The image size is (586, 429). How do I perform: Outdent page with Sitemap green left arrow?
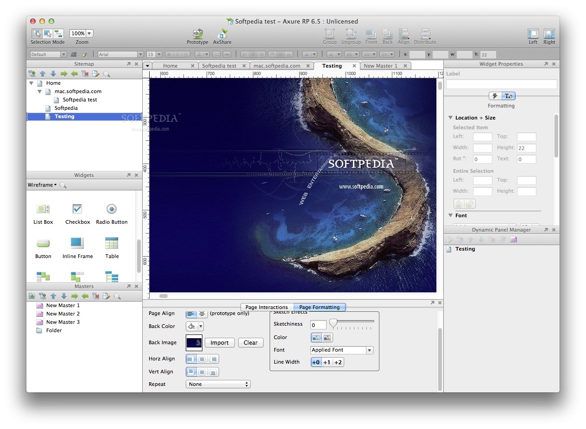coord(75,74)
